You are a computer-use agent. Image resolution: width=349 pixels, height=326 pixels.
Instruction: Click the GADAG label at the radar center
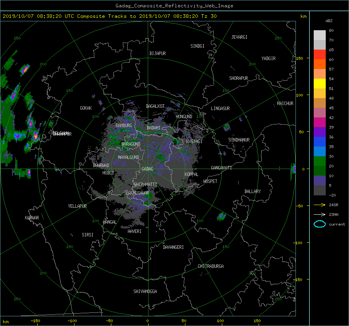pos(148,169)
